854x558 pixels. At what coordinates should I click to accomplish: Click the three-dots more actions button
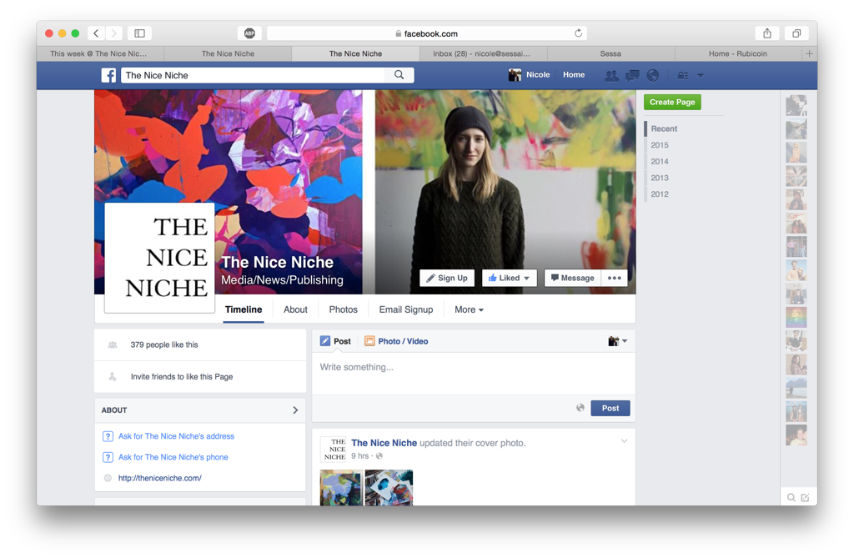point(615,278)
